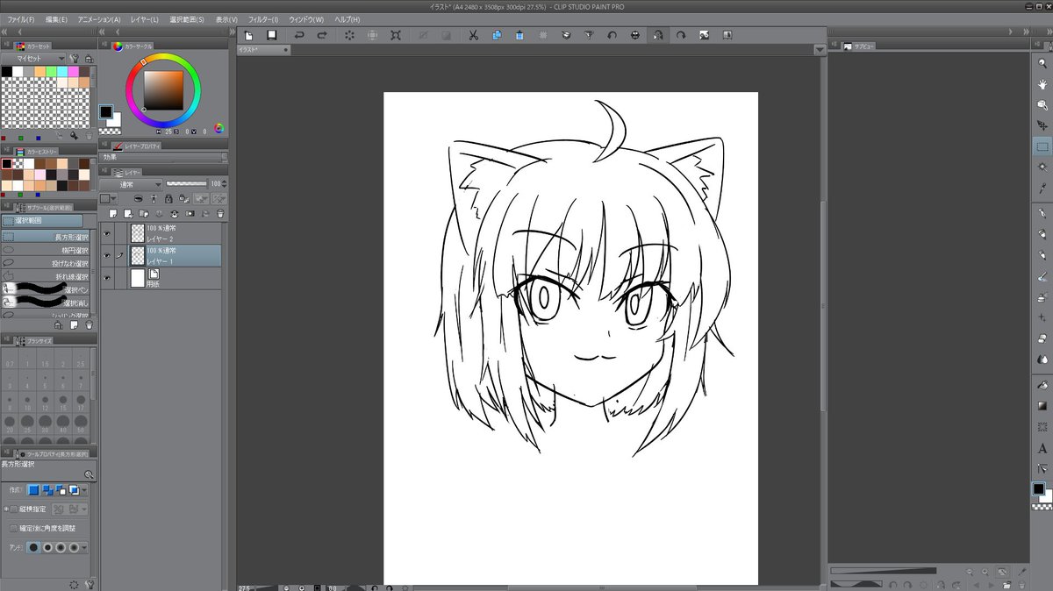The image size is (1053, 591).
Task: Click the New raster layer icon
Action: coord(111,213)
